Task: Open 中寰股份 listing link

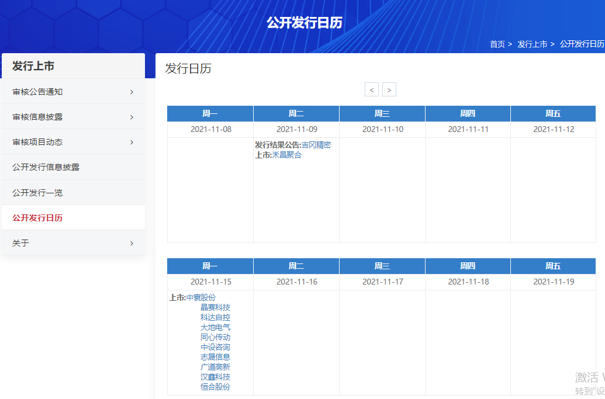Action: pyautogui.click(x=200, y=297)
